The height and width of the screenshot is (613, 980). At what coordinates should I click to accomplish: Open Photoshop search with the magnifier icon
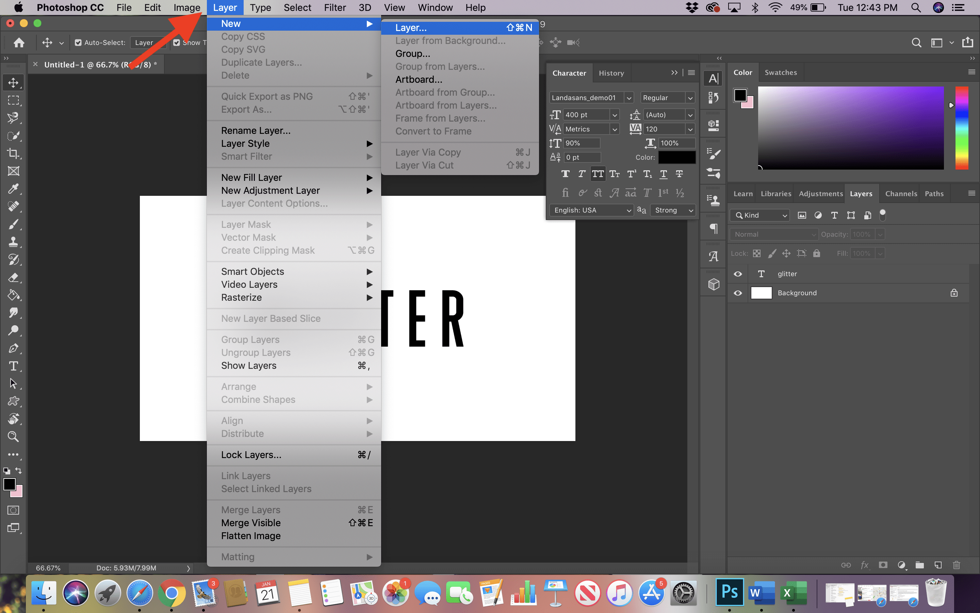tap(916, 42)
